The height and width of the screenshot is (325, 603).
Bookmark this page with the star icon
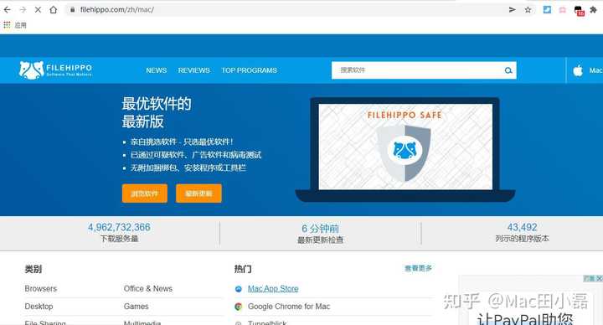(528, 9)
